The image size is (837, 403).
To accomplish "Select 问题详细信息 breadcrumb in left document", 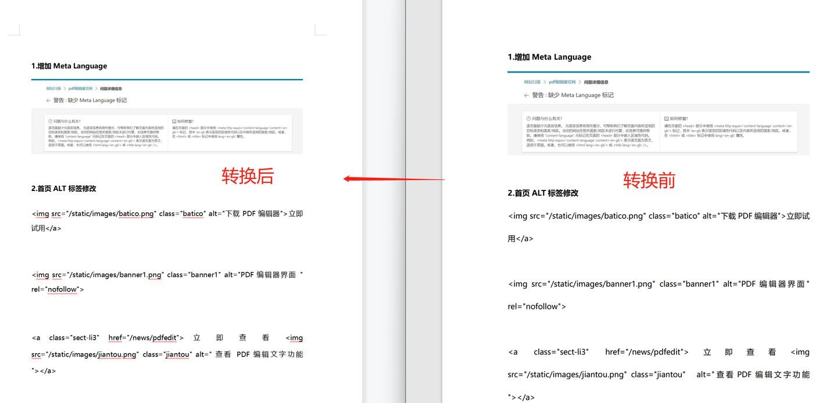I will [111, 89].
